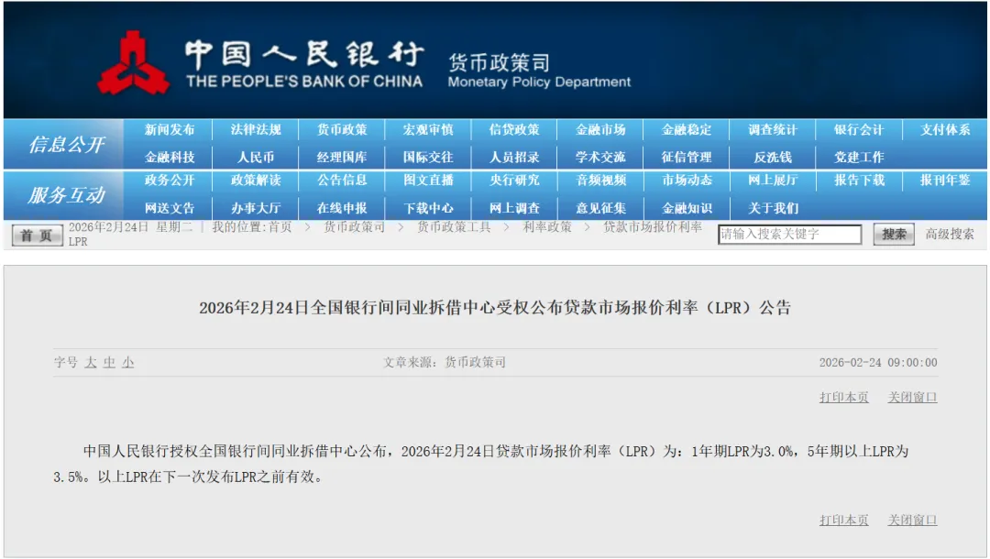
Task: Click the lower 打印本页 link
Action: pyautogui.click(x=844, y=520)
